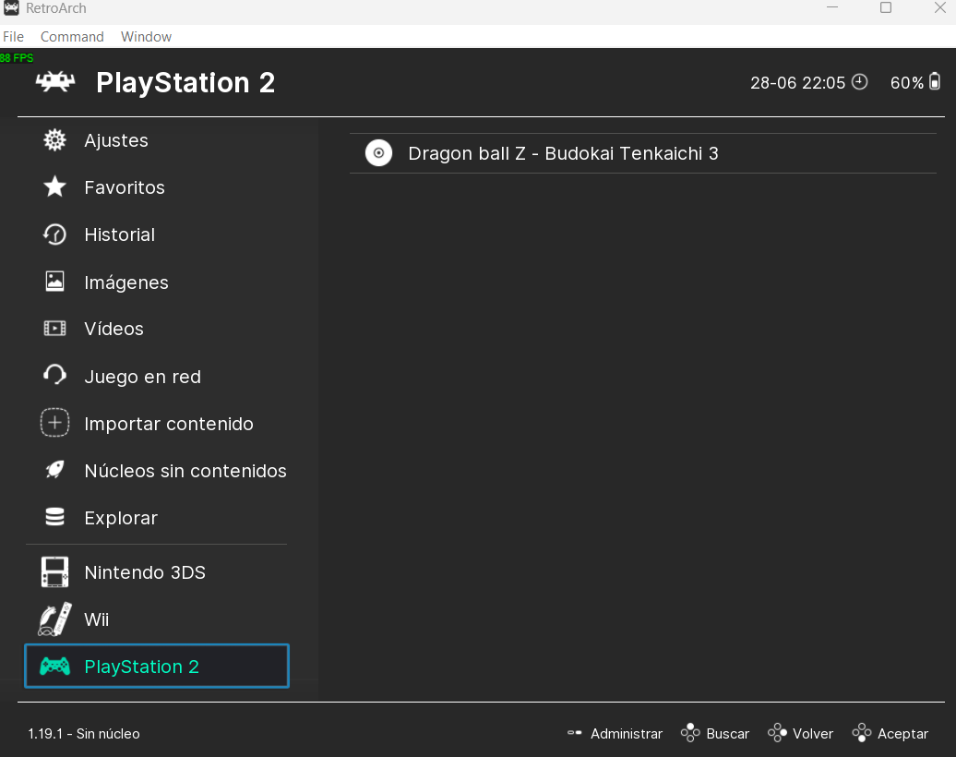Click the Ajustes gear icon
The height and width of the screenshot is (757, 956).
pyautogui.click(x=55, y=140)
